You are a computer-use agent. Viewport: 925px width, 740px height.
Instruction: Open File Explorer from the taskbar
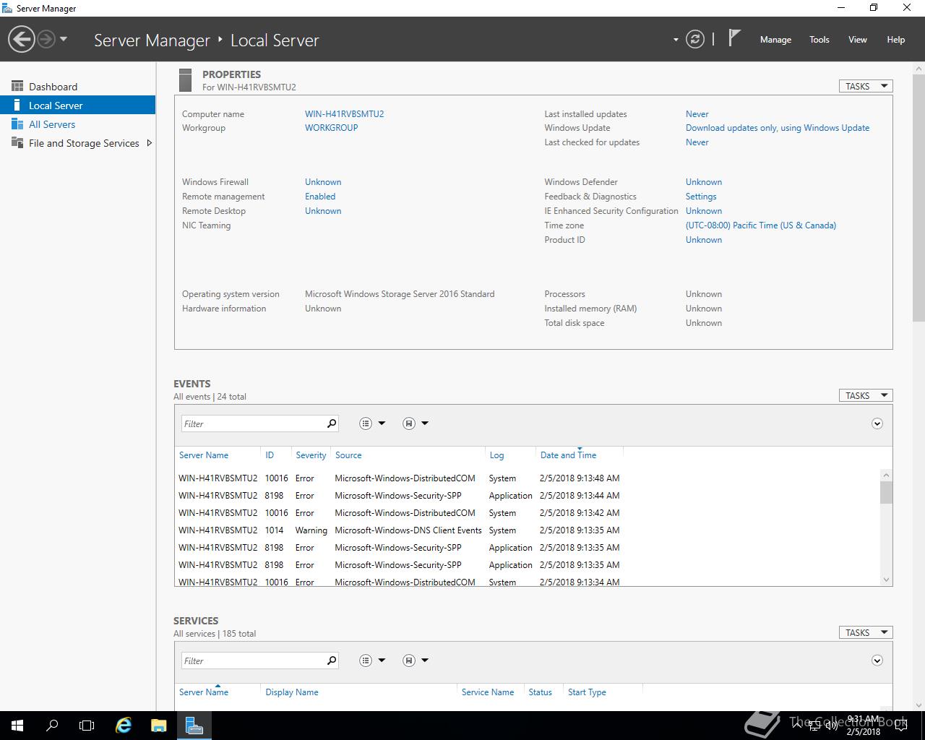point(158,725)
